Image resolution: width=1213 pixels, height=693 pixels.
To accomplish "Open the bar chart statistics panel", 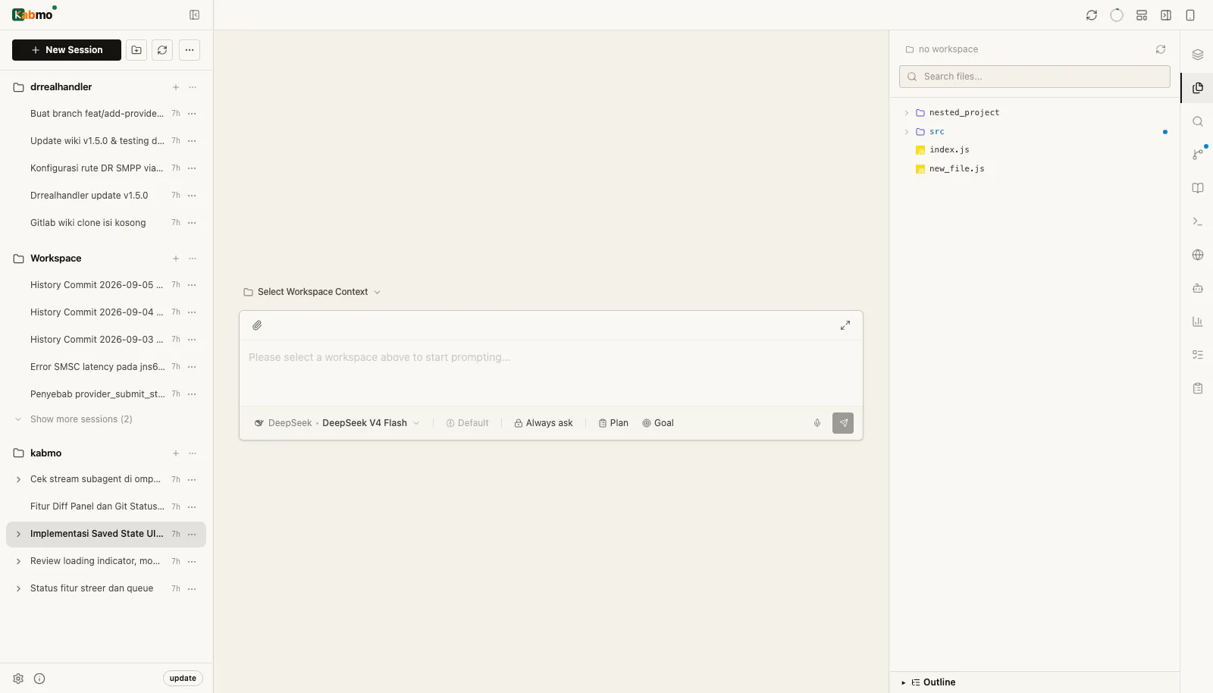I will click(1198, 321).
